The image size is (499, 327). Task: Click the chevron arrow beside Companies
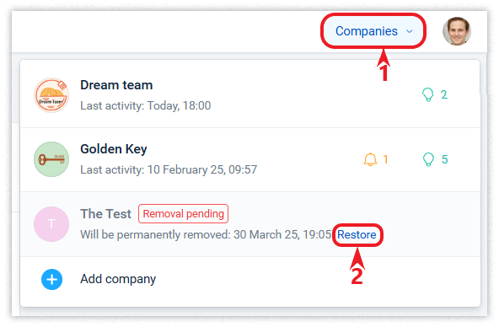410,31
